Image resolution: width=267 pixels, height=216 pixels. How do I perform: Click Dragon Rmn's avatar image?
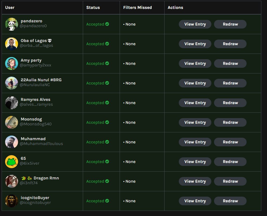point(11,181)
